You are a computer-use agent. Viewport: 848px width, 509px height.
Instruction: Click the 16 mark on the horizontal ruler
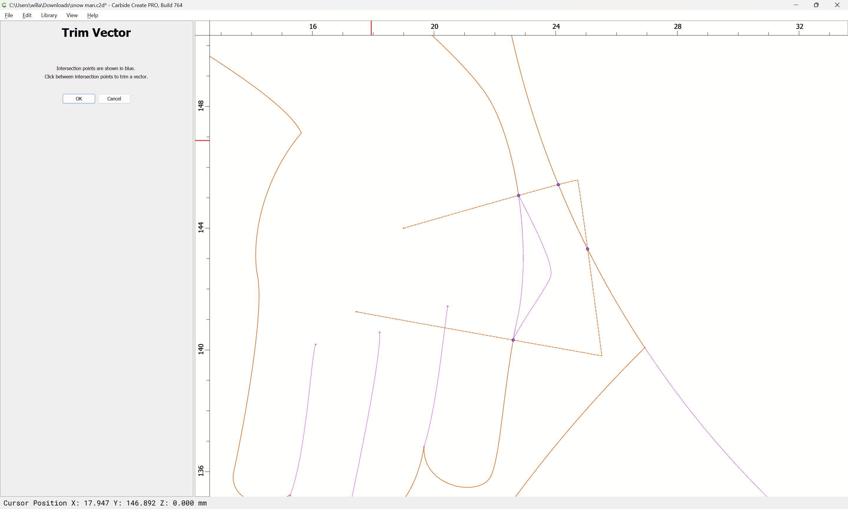point(313,27)
